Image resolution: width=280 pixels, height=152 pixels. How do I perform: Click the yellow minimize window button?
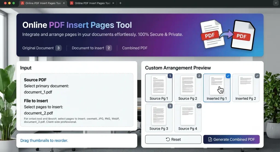10,3
